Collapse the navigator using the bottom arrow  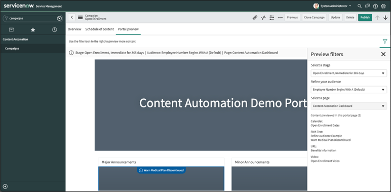(5, 186)
